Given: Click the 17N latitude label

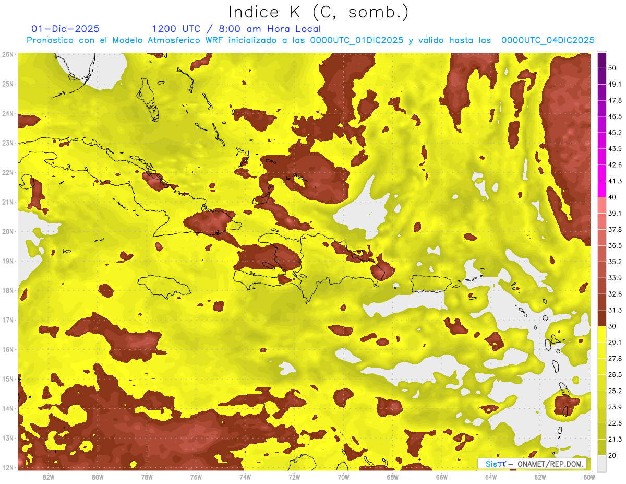Looking at the screenshot, I should pyautogui.click(x=8, y=320).
